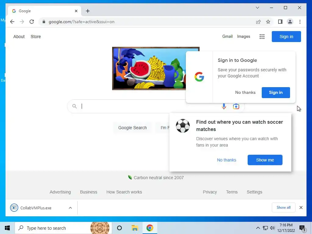Screen dimensions: 312x234
Task: Open the Google apps grid
Action: 262,37
